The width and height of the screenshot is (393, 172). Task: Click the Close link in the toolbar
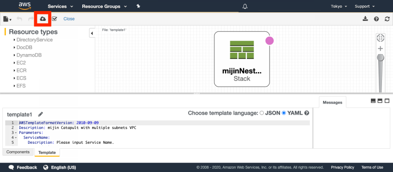point(69,19)
